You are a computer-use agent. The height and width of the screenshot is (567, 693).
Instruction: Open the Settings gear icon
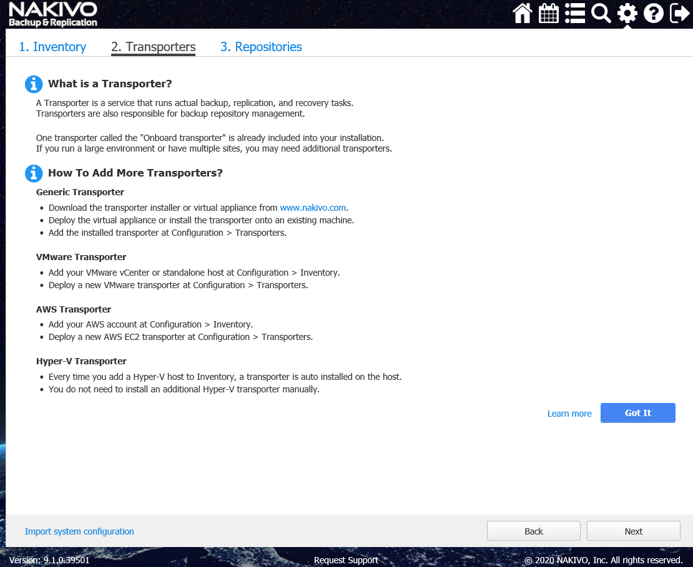[x=627, y=13]
